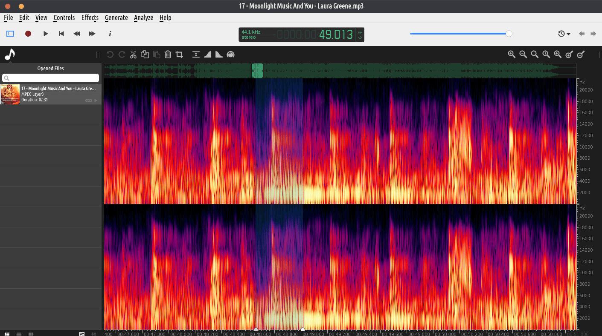This screenshot has height=336, width=602.
Task: Zoom in vertically with plus icon
Action: pos(569,54)
